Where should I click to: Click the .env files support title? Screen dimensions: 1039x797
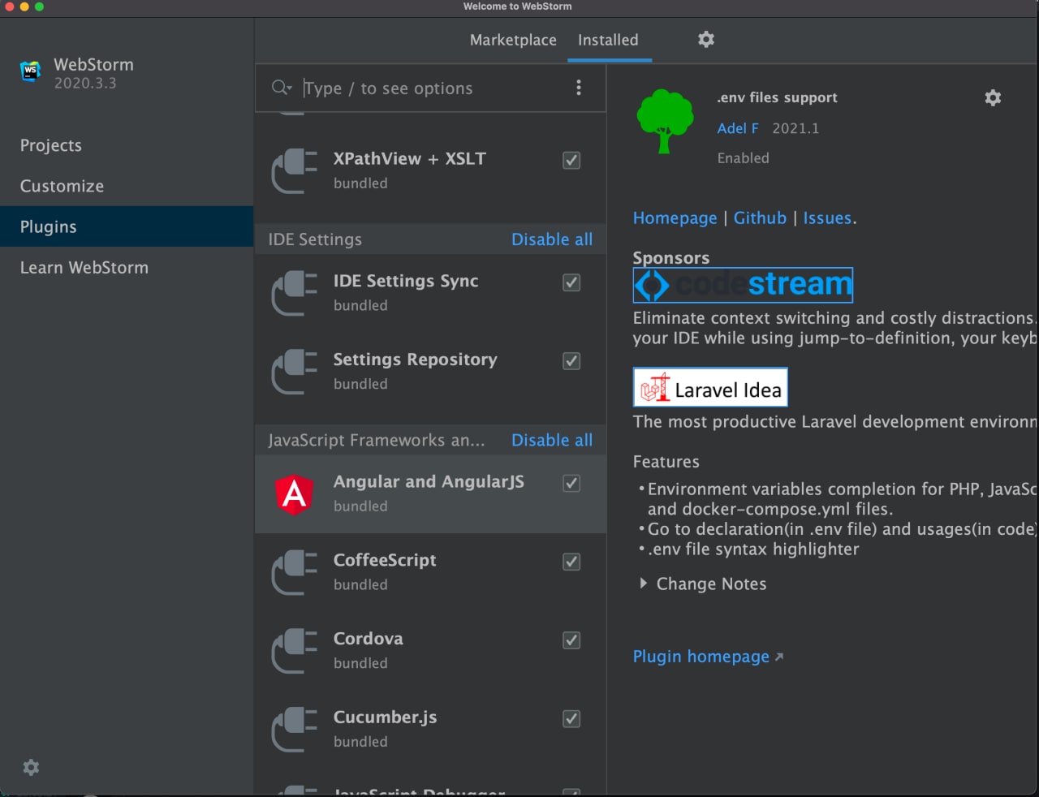[x=777, y=97]
